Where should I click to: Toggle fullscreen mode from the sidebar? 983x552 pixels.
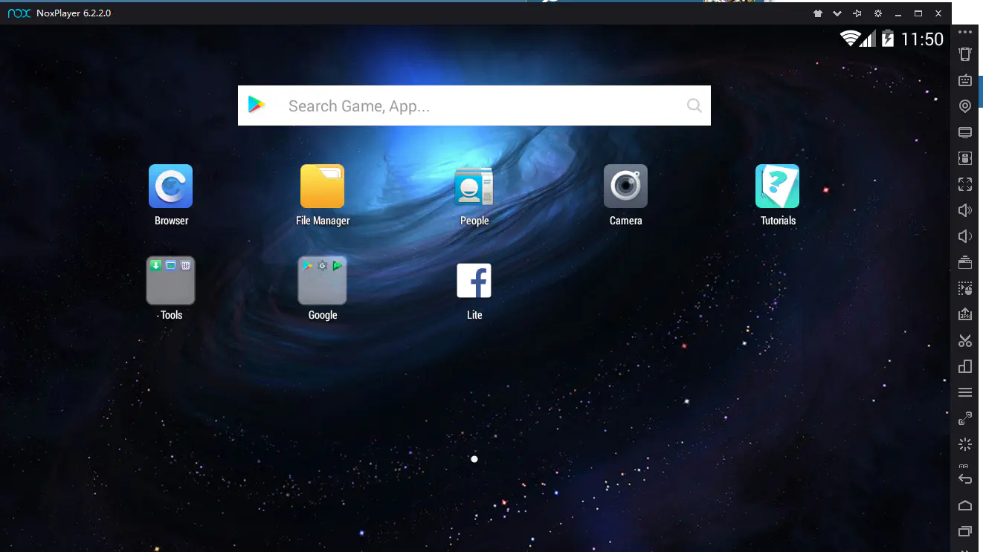[965, 184]
